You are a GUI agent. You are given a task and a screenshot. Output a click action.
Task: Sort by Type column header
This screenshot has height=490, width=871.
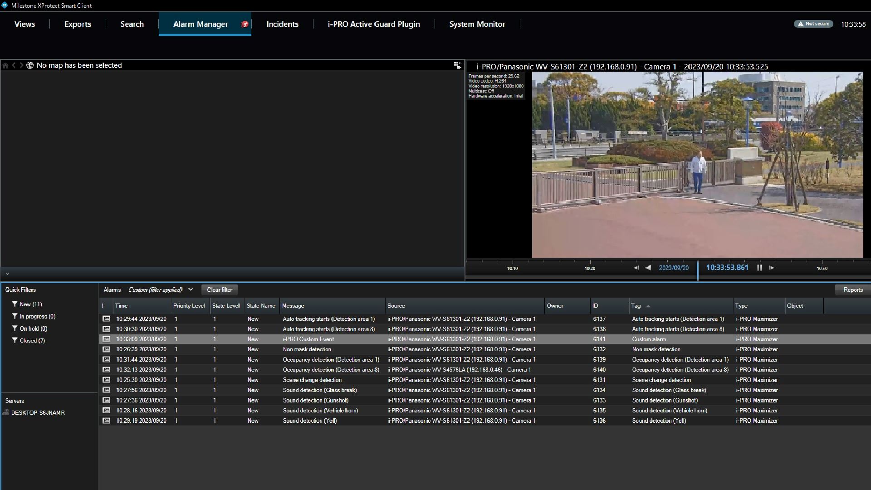[x=758, y=306]
